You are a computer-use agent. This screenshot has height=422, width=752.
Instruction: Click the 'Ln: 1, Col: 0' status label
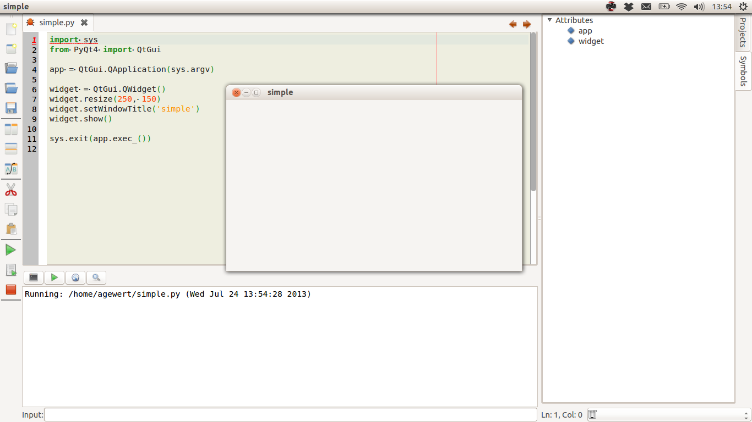click(562, 415)
